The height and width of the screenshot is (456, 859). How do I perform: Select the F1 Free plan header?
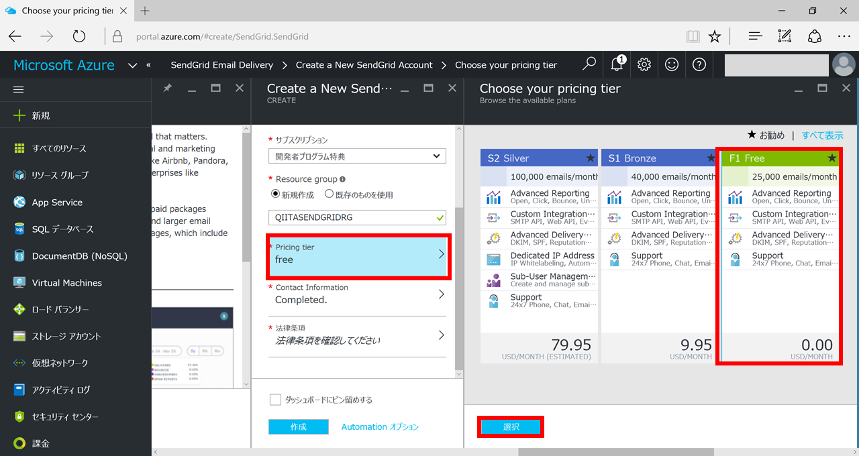pyautogui.click(x=781, y=158)
